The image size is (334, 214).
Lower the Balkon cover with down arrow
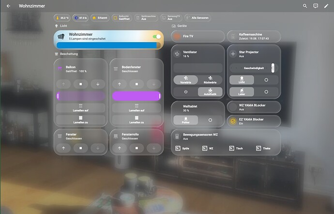98,84
